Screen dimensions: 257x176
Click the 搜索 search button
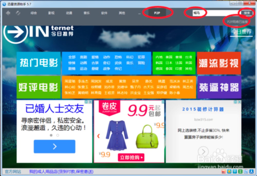247,13
